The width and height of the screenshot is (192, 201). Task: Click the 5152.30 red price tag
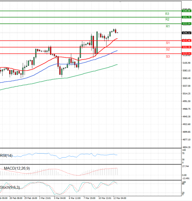pyautogui.click(x=187, y=47)
